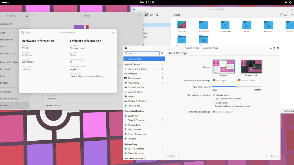Image resolution: width=294 pixels, height=165 pixels.
Task: Open the clock showing Feb 15 21:58
Action: click(147, 2)
